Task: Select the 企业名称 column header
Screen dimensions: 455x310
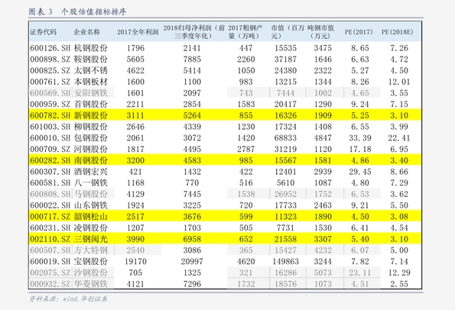Action: 86,32
